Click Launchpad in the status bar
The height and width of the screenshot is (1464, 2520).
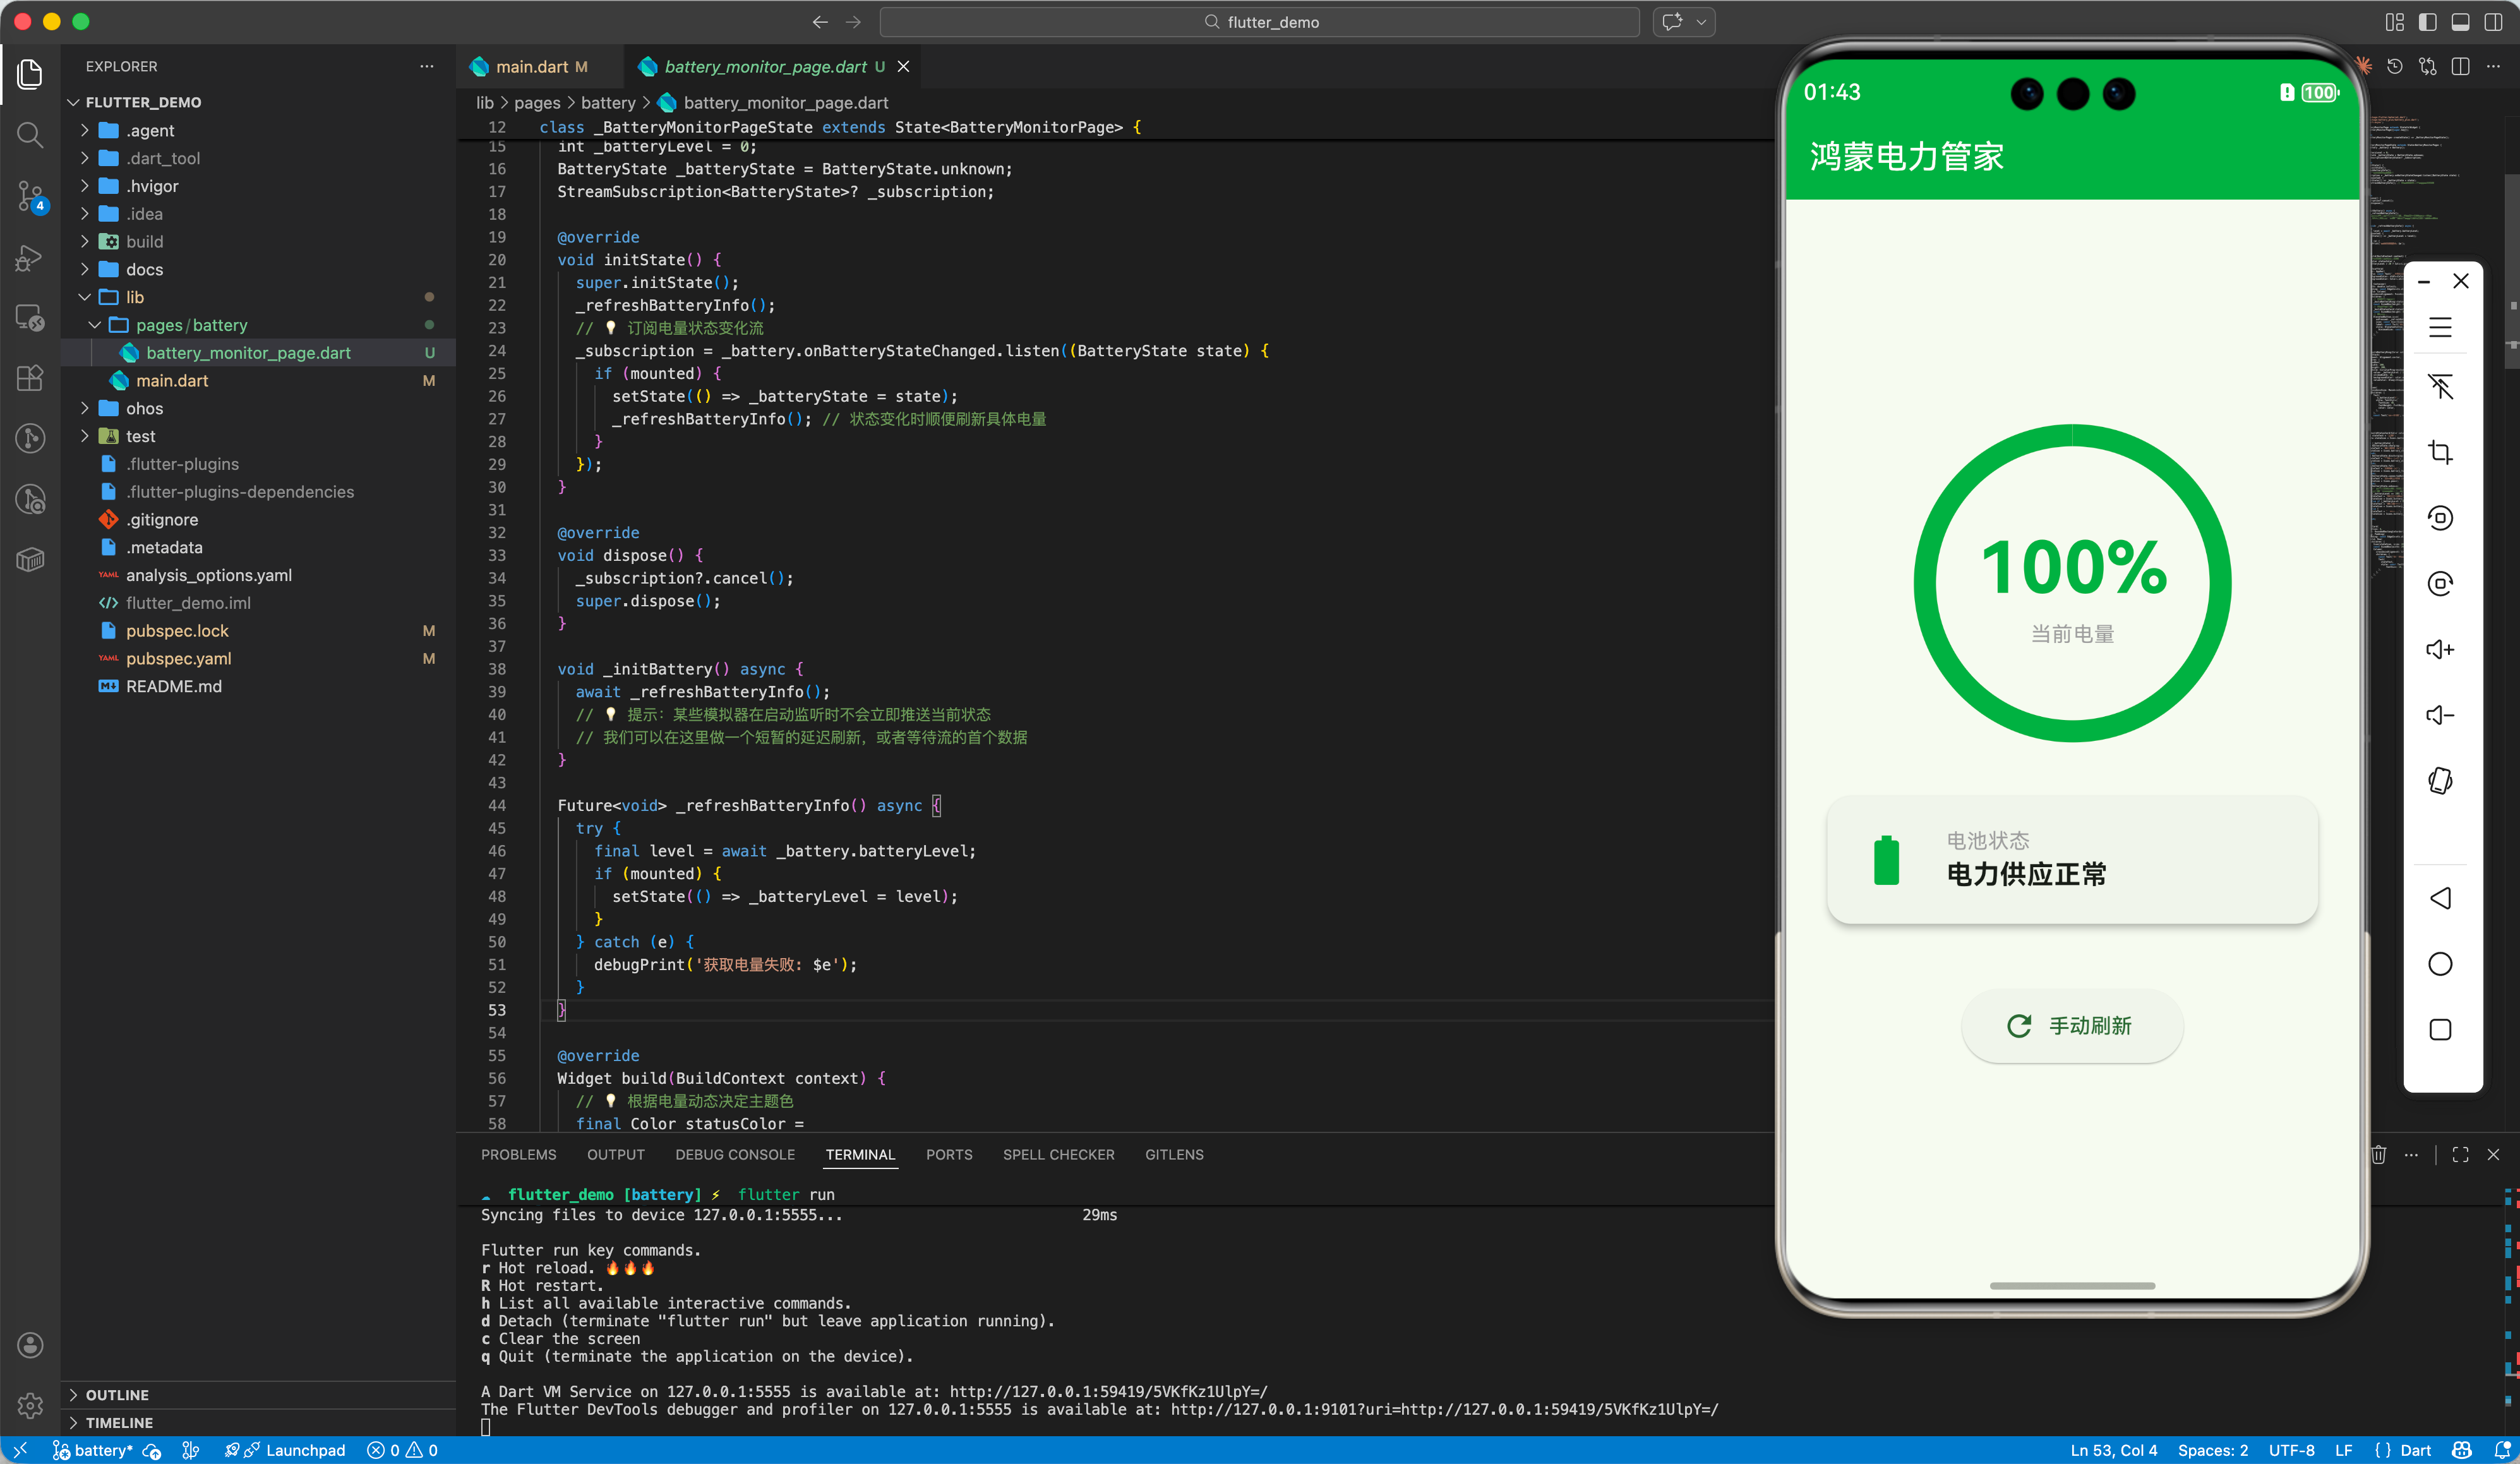(x=305, y=1450)
